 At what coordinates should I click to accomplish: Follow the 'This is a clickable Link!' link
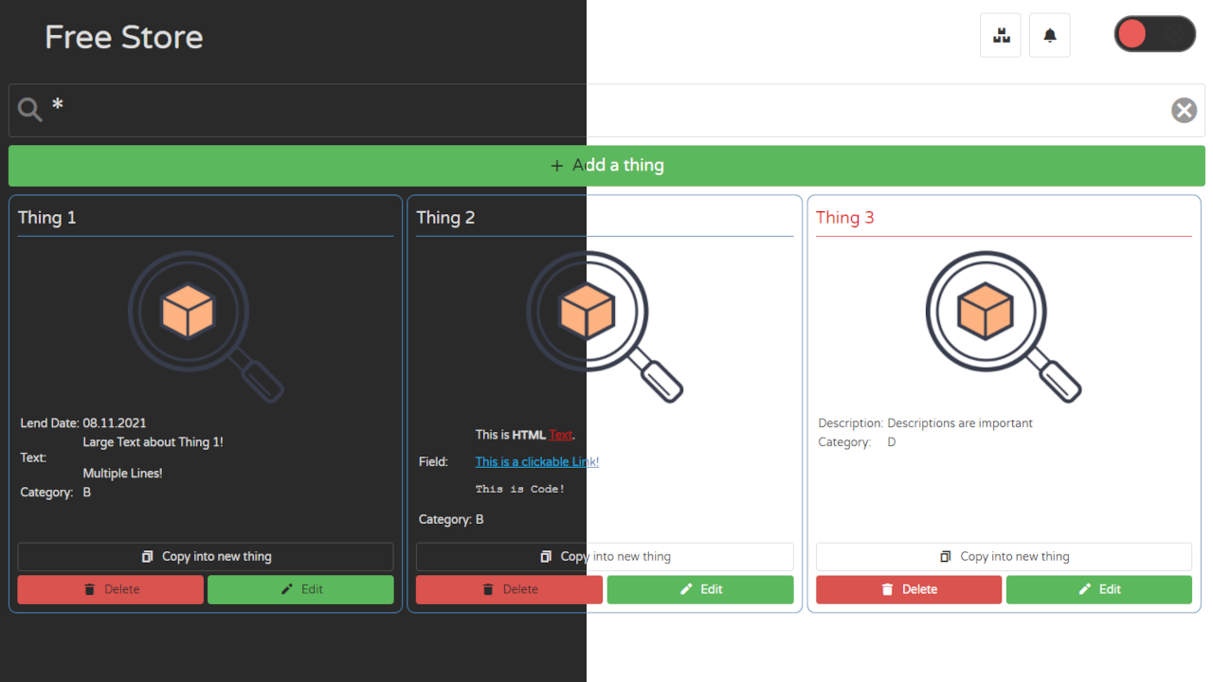(x=537, y=462)
